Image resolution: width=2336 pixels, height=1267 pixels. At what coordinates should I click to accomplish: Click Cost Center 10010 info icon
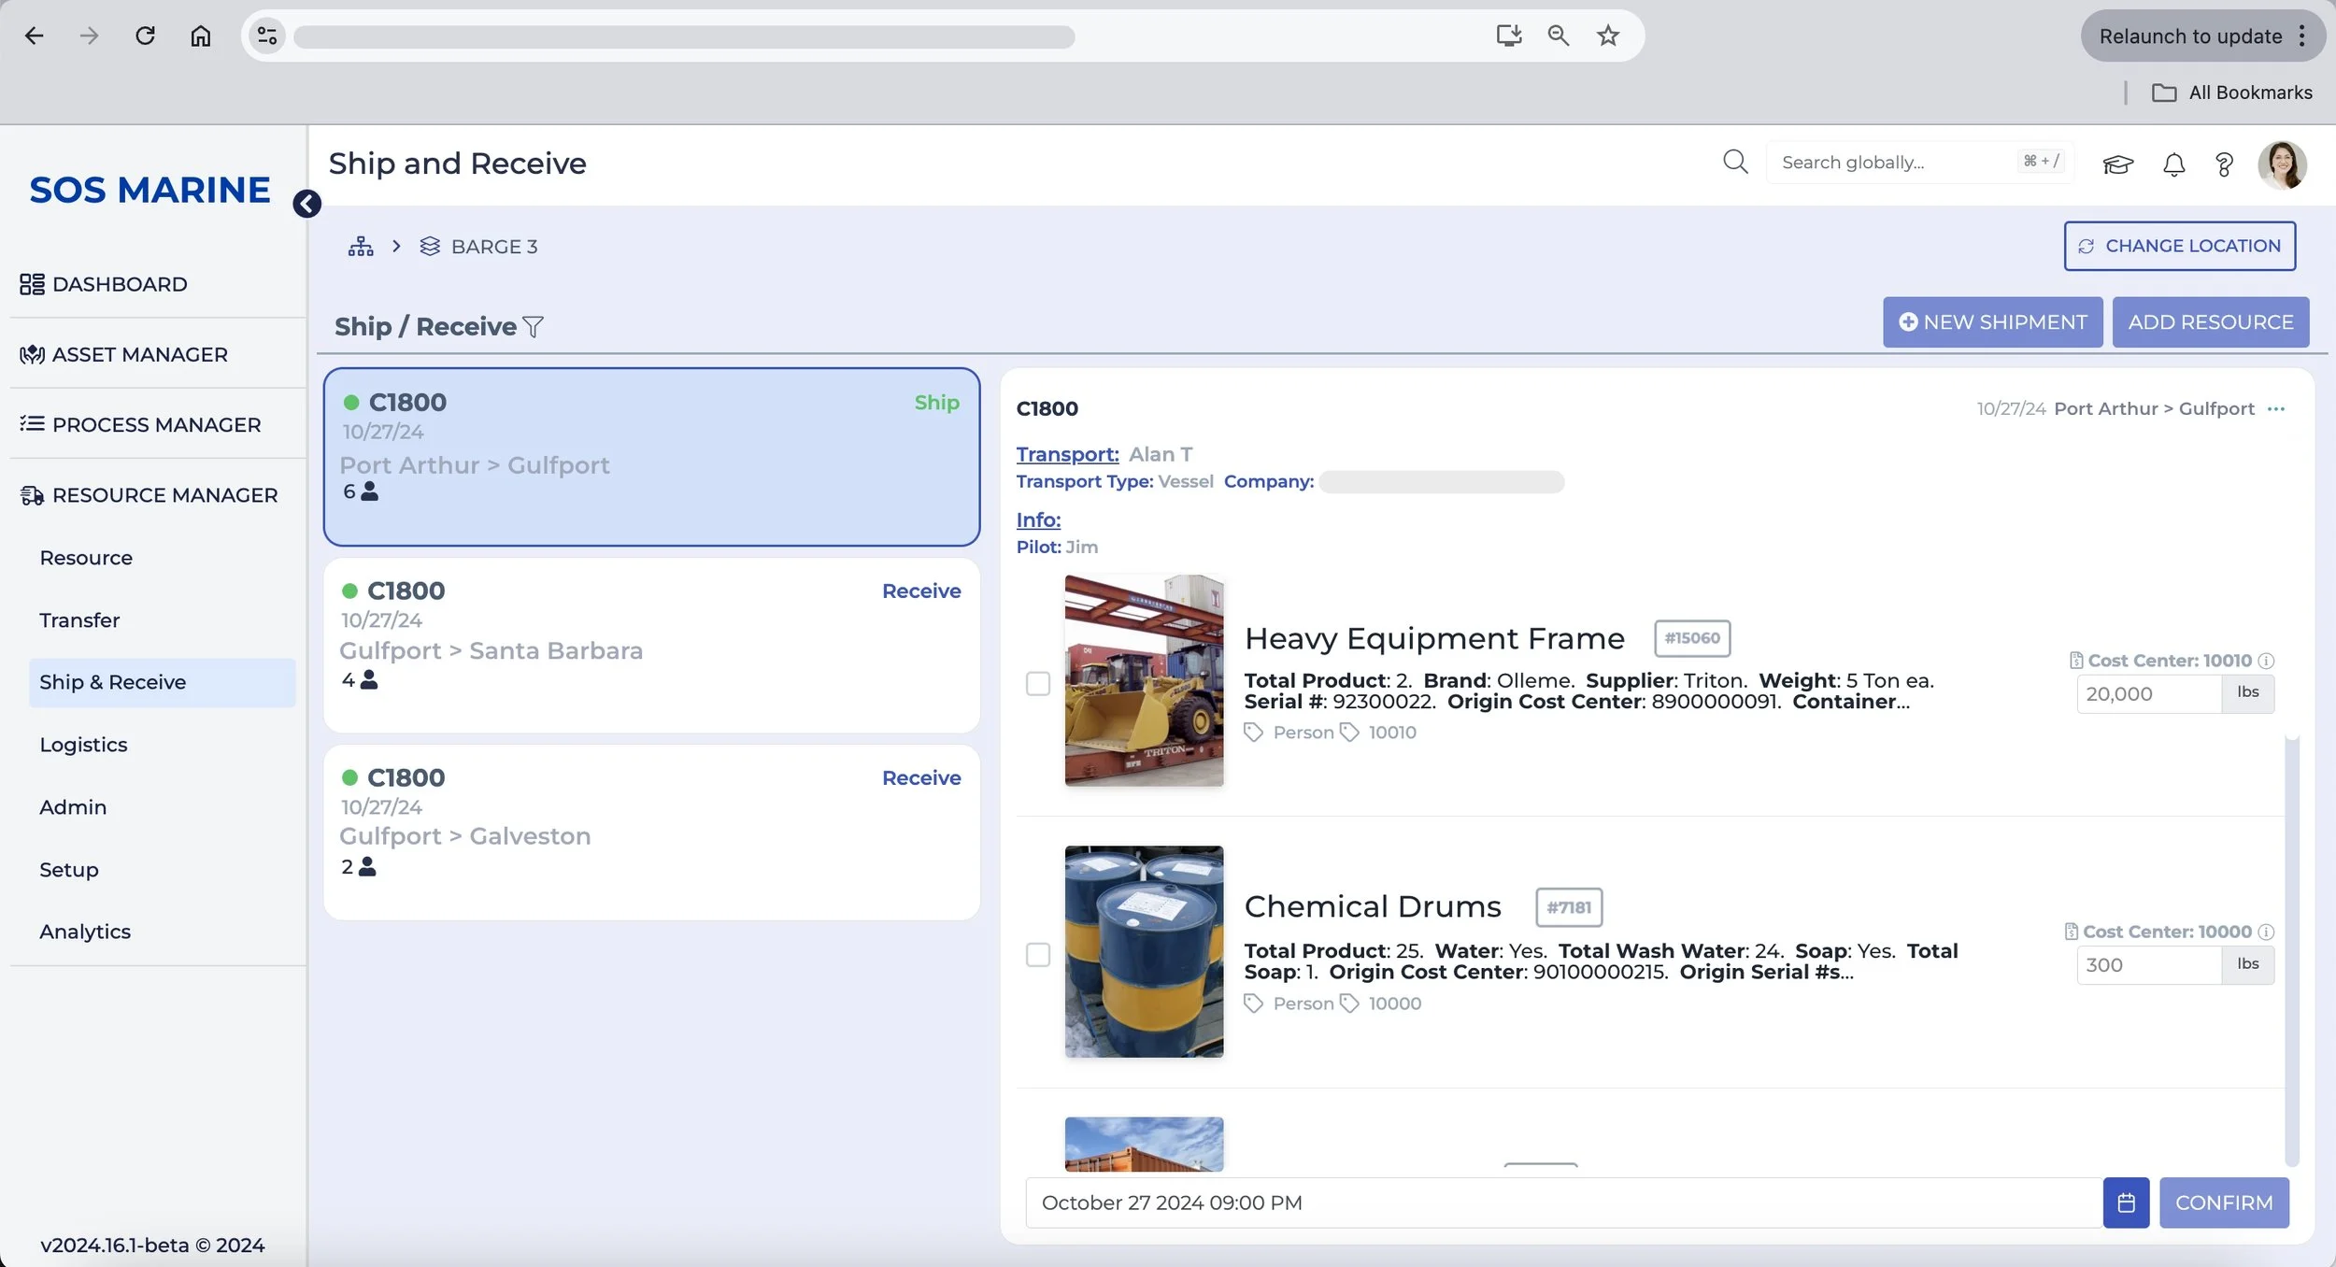[2266, 661]
